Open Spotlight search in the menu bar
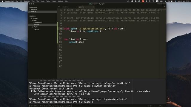 pyautogui.click(x=169, y=1)
